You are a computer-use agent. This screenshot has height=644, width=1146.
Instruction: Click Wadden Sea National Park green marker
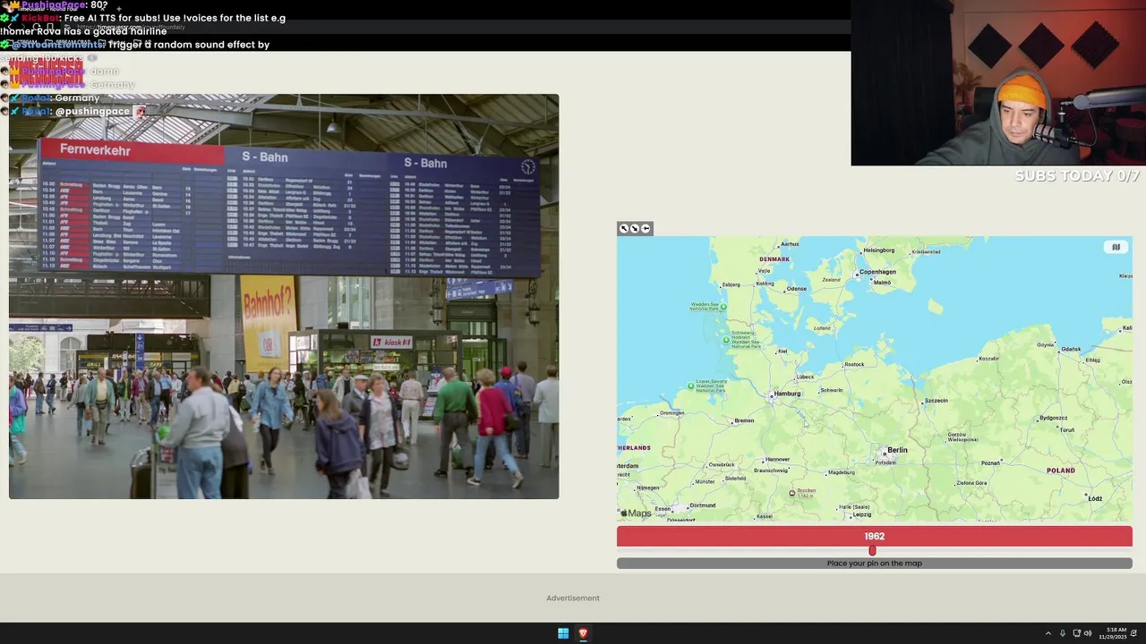(723, 307)
